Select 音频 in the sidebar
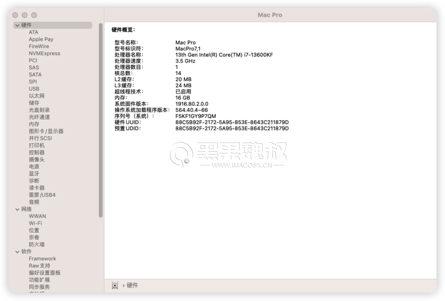The image size is (445, 301). tap(34, 202)
